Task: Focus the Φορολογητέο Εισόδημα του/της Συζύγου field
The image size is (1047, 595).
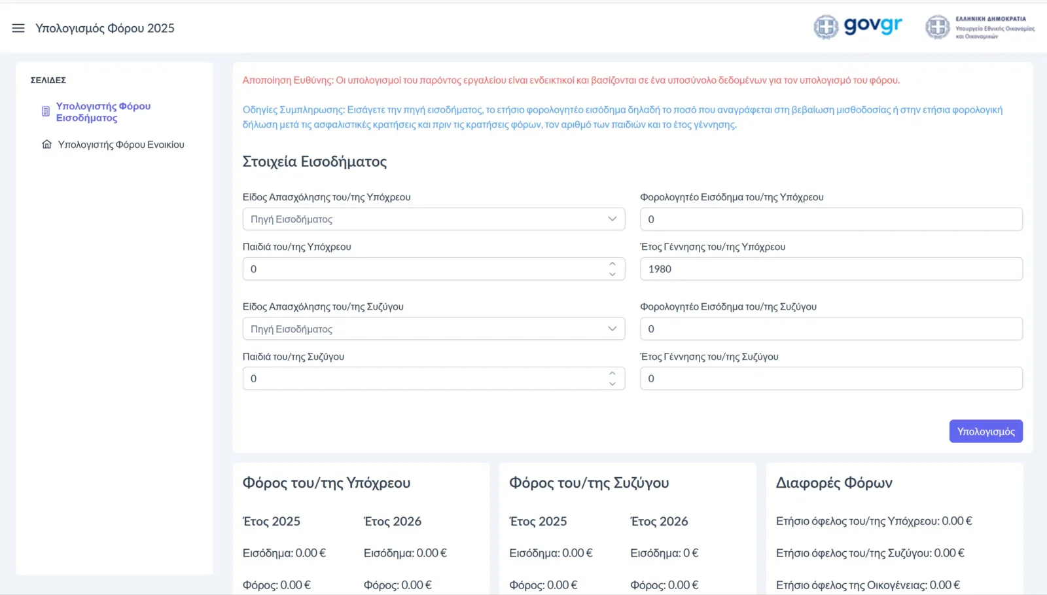Action: (x=830, y=329)
